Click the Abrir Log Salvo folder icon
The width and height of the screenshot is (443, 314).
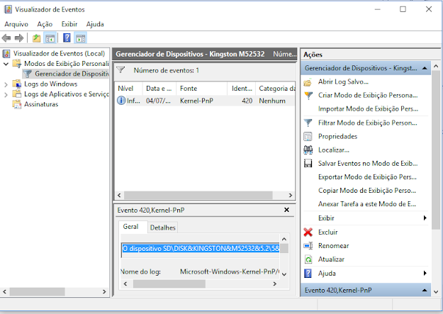[308, 82]
